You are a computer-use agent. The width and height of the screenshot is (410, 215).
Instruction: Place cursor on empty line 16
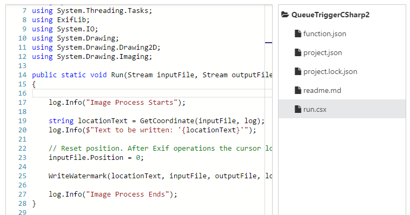151,93
